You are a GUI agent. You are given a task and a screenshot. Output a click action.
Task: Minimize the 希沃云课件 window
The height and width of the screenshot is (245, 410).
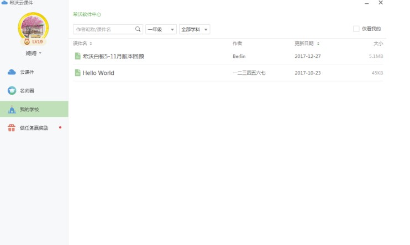366,3
